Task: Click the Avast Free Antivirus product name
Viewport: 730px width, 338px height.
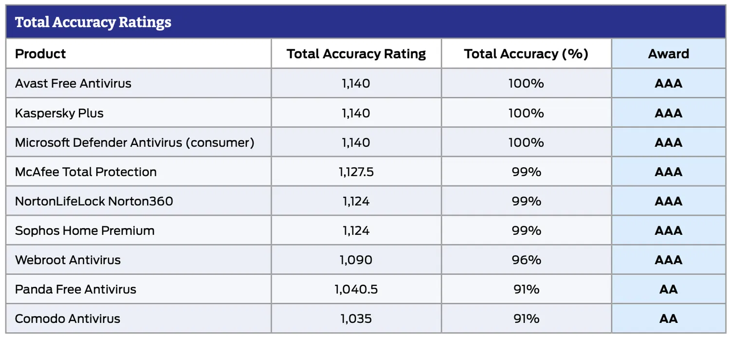Action: point(73,83)
